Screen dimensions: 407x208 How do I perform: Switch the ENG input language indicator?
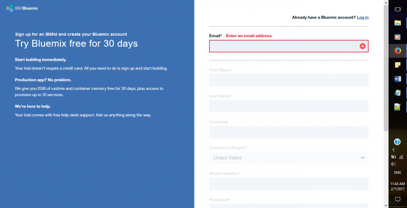(397, 172)
